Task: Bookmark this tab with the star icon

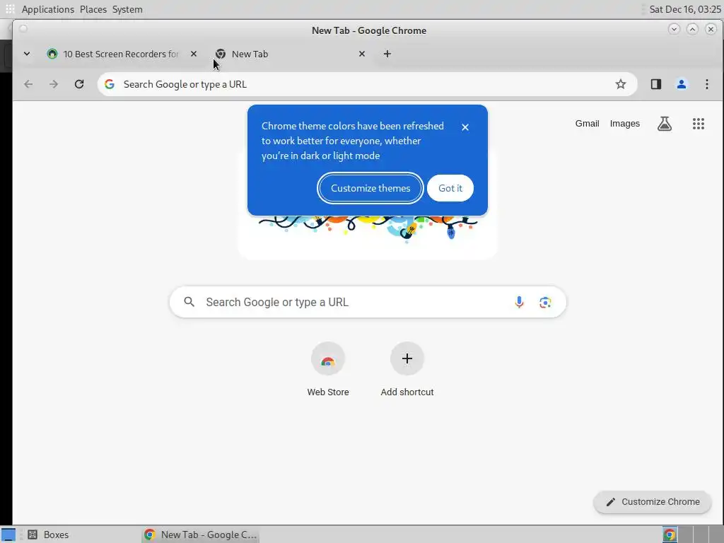Action: tap(621, 84)
